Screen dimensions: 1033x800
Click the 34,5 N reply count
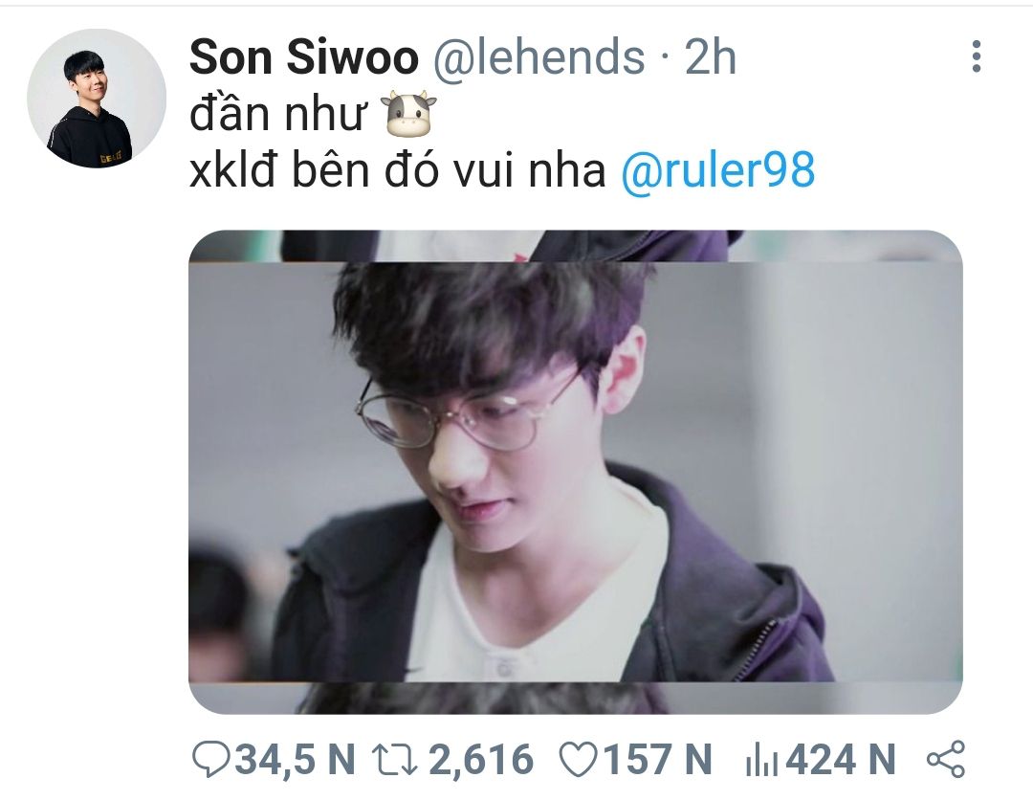296,759
